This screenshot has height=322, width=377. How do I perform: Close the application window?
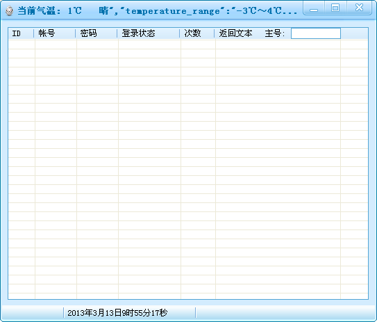coord(359,8)
